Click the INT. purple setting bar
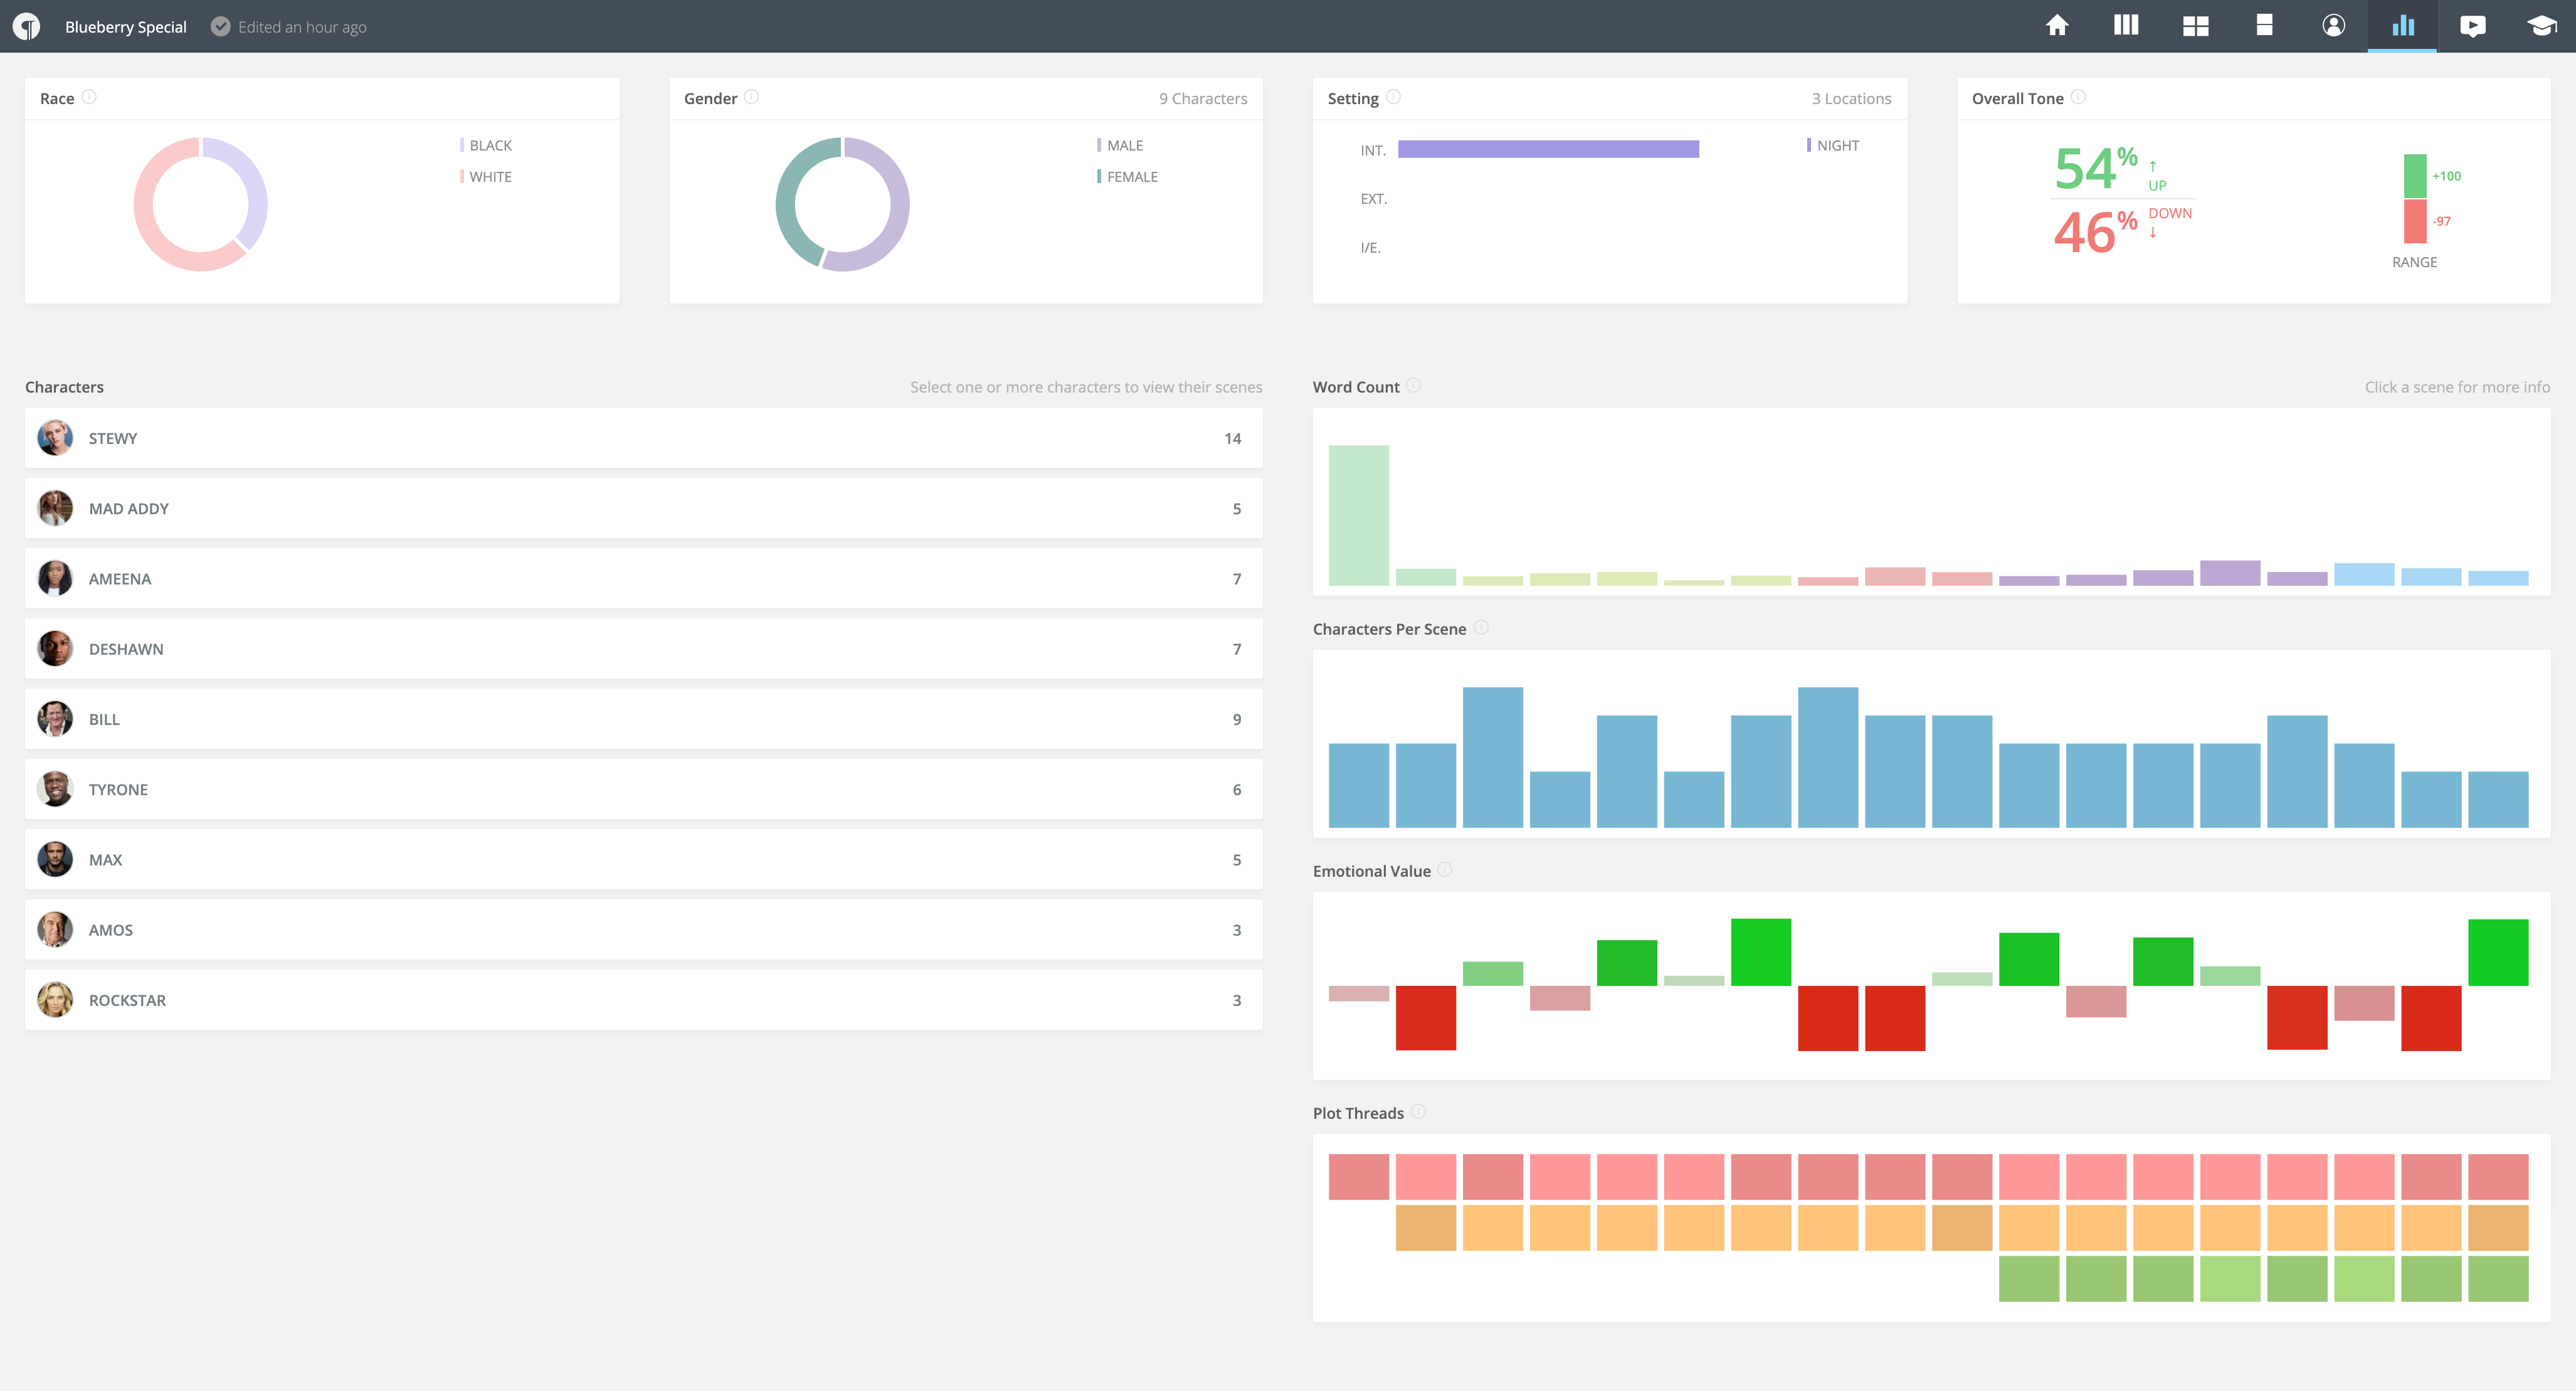 (x=1548, y=149)
